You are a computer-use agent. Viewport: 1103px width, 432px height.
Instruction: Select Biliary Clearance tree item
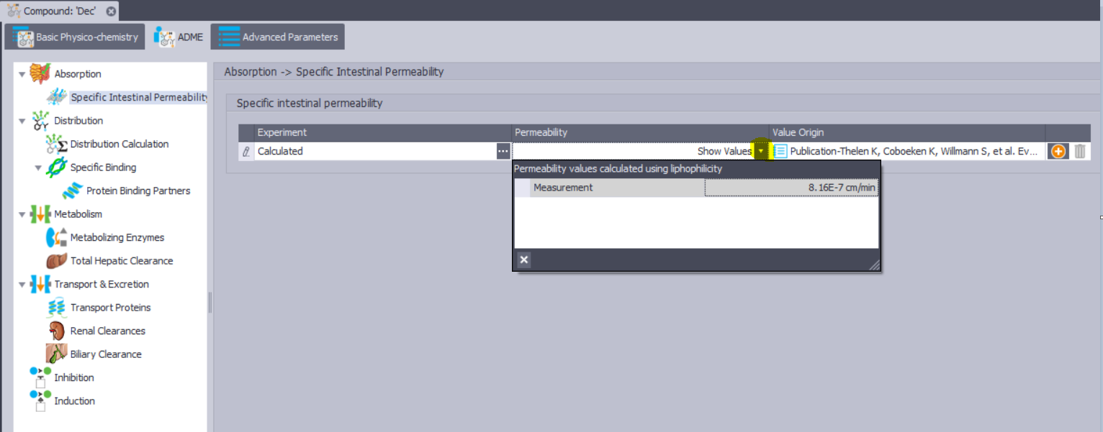click(x=106, y=354)
